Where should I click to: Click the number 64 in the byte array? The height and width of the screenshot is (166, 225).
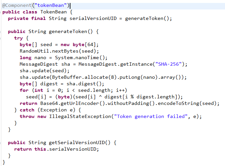(x=90, y=44)
